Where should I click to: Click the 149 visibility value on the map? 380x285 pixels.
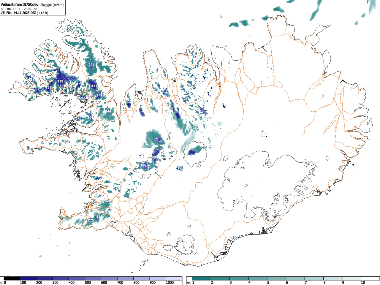click(100, 95)
